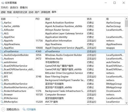Switch to the 性能 tab

[9, 12]
